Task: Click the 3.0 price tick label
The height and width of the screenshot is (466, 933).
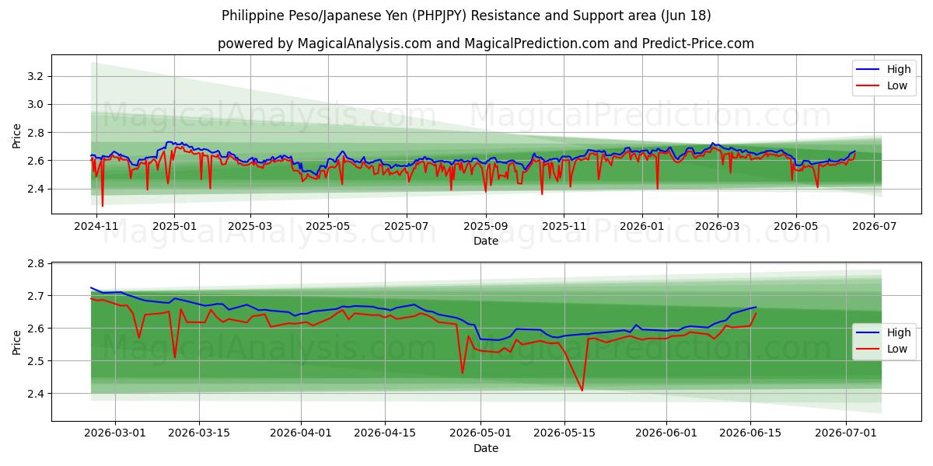Action: pos(37,104)
